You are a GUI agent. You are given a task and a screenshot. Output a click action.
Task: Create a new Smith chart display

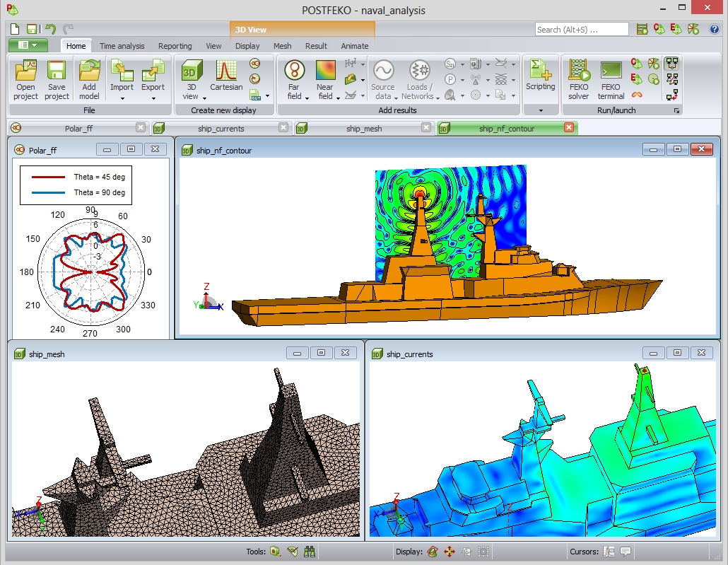255,79
